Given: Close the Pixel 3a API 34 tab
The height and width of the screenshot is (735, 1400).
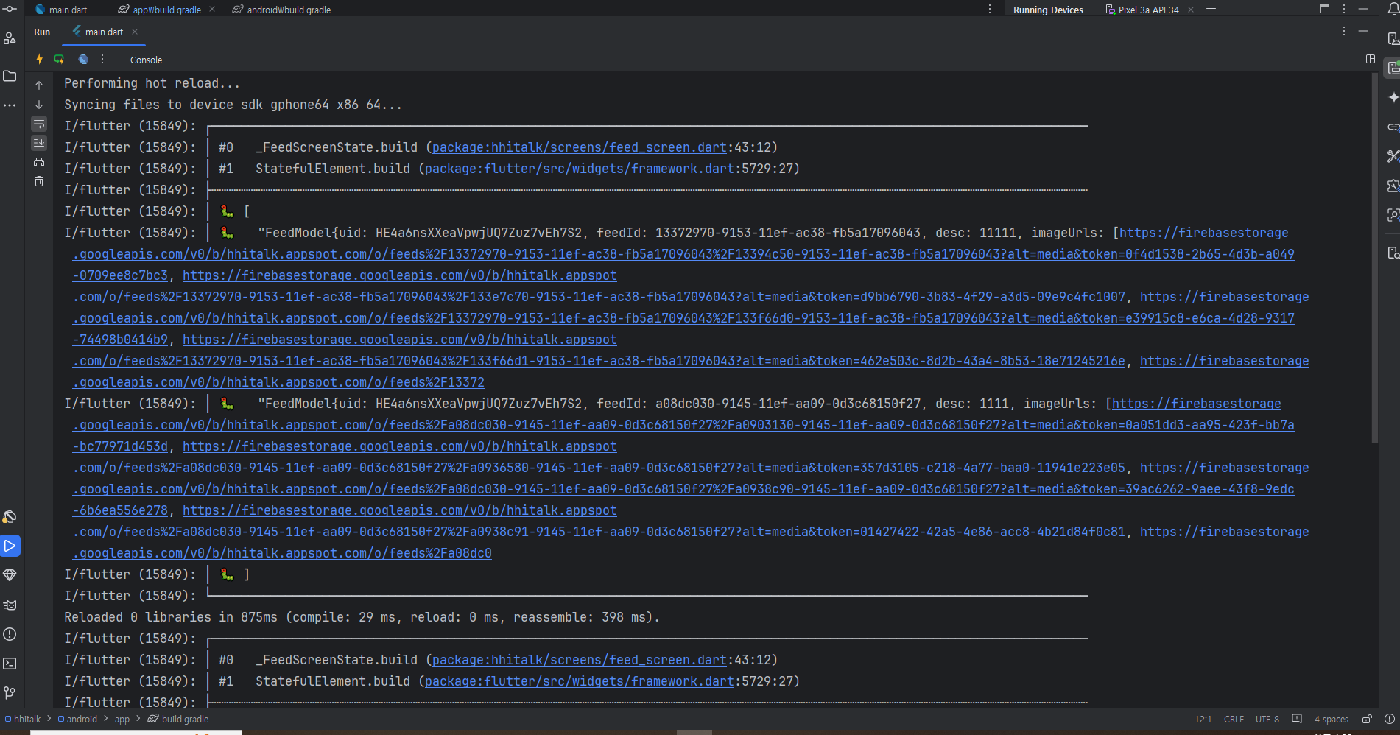Looking at the screenshot, I should (1191, 10).
